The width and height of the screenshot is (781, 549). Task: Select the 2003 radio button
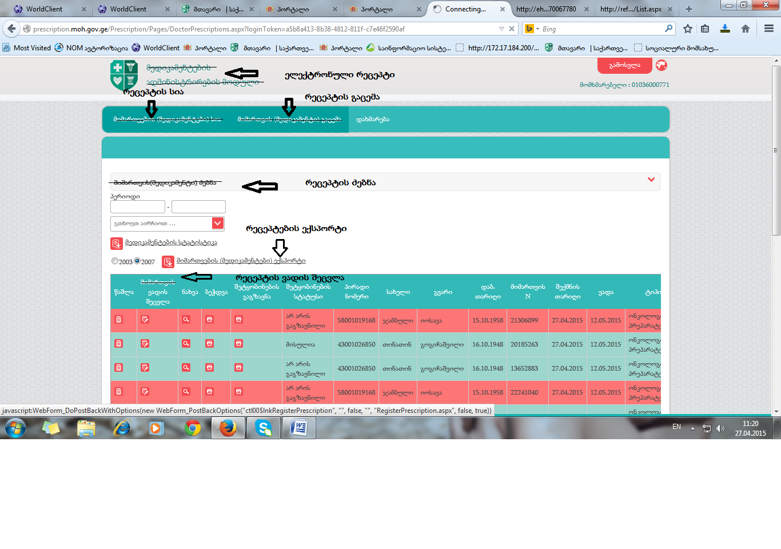point(115,261)
